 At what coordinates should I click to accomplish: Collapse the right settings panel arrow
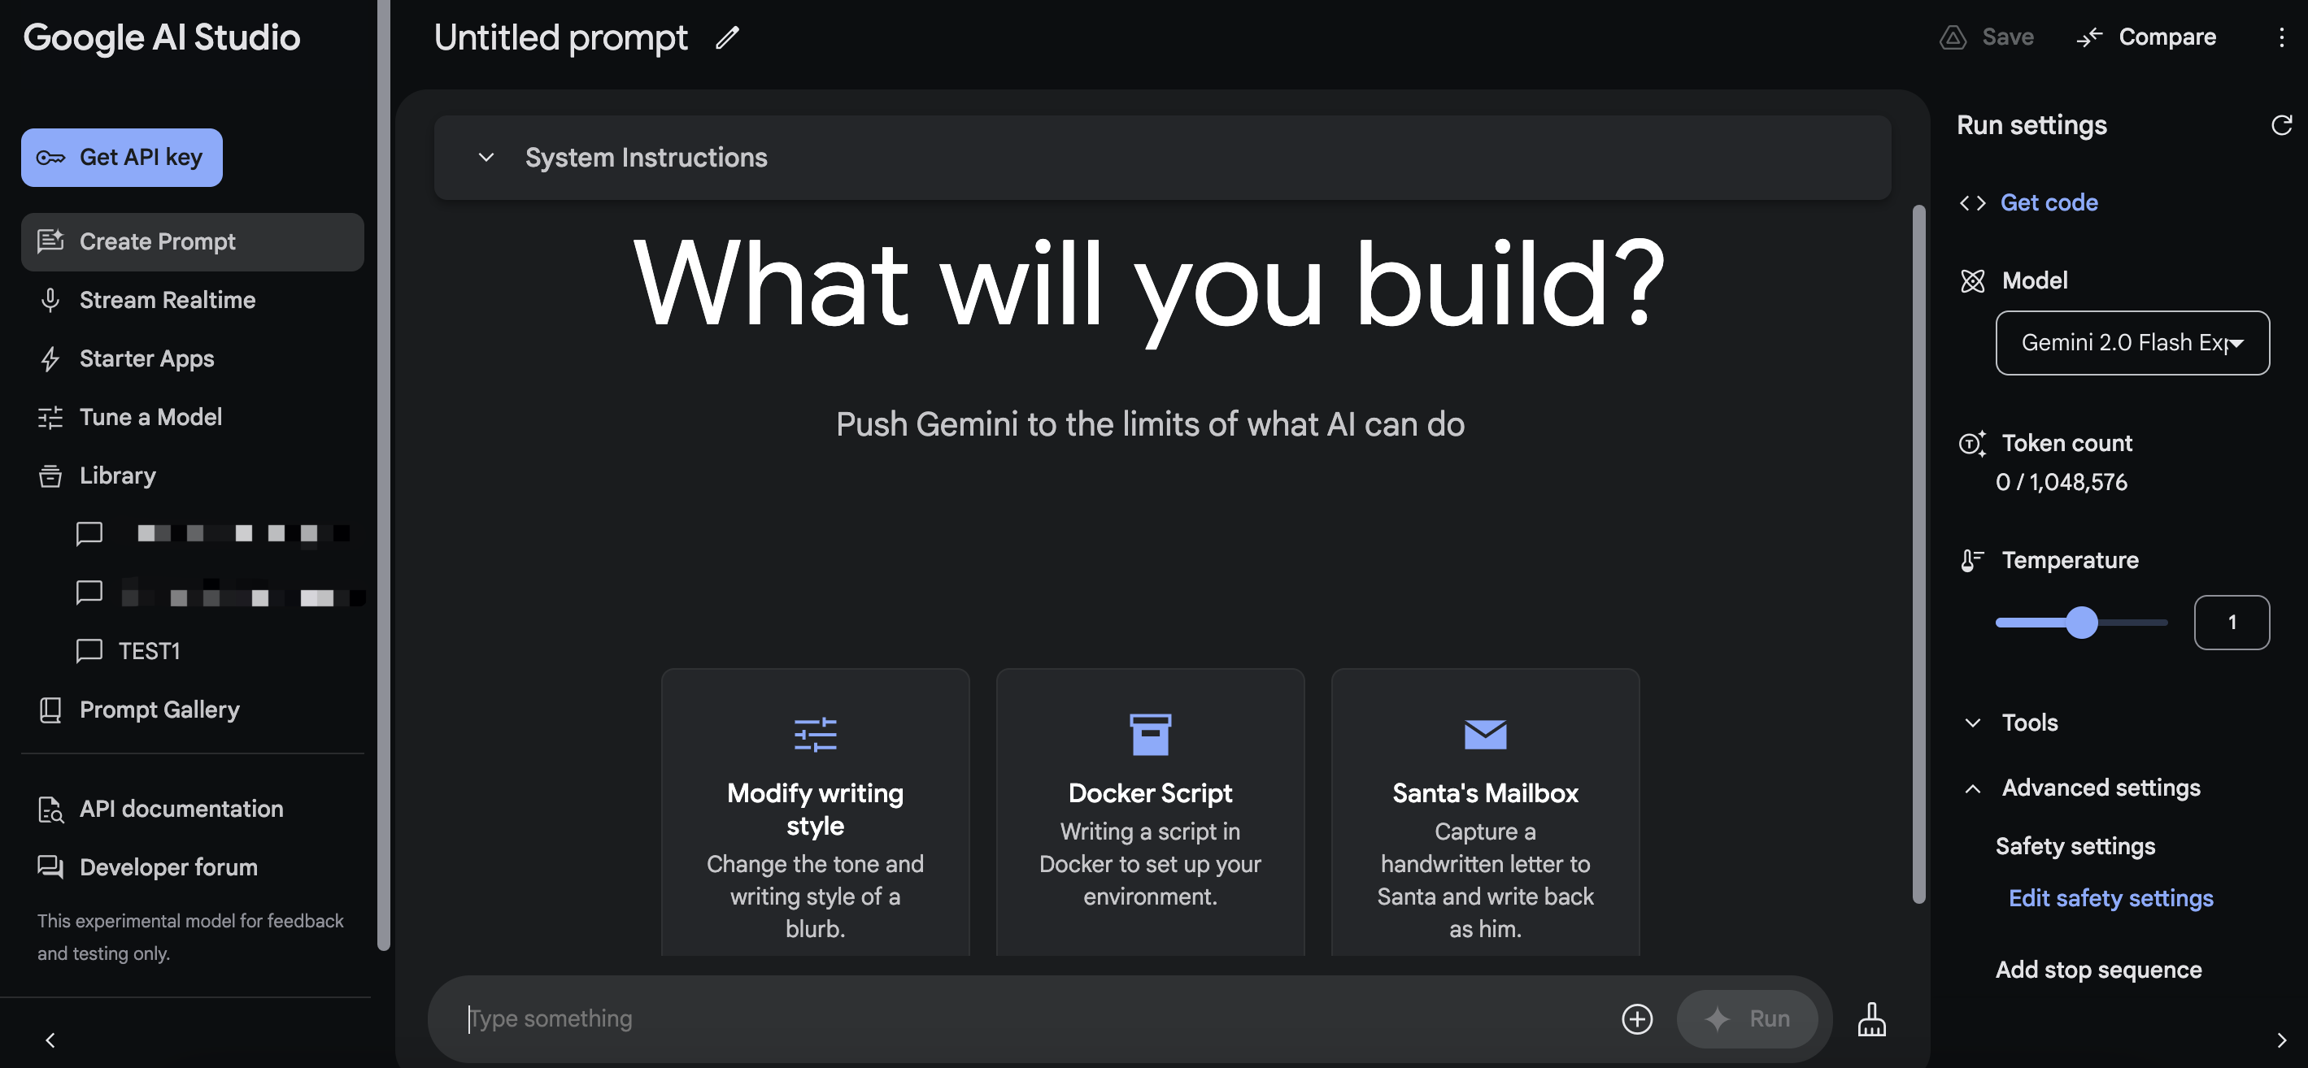tap(2280, 1040)
